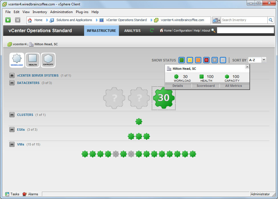
Task: Select the first ESX host badge
Action: point(131,136)
